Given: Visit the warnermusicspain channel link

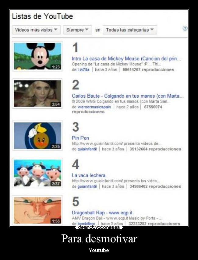Looking at the screenshot, I should 94,107.
